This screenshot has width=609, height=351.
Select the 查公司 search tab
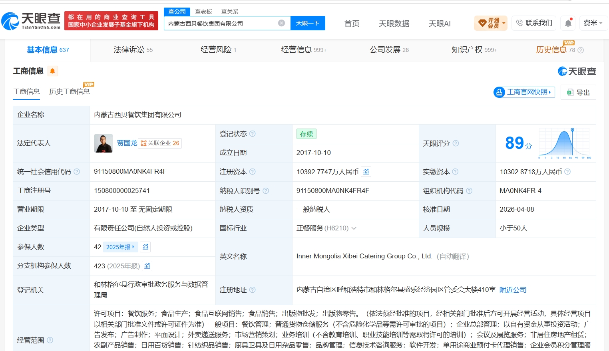click(177, 12)
